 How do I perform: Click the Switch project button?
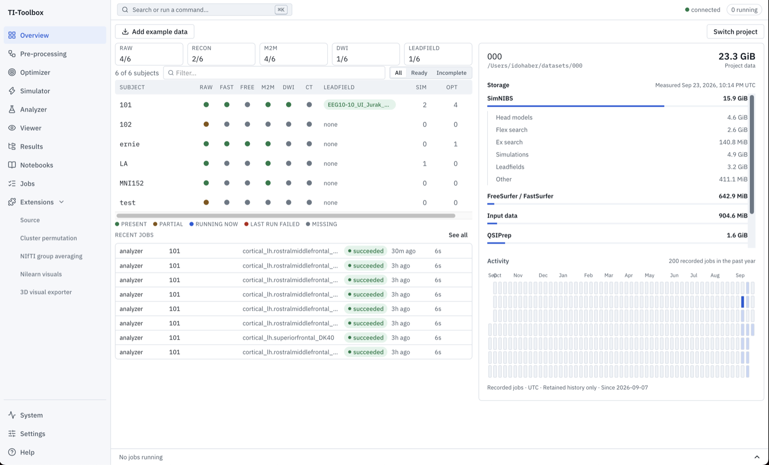[735, 32]
